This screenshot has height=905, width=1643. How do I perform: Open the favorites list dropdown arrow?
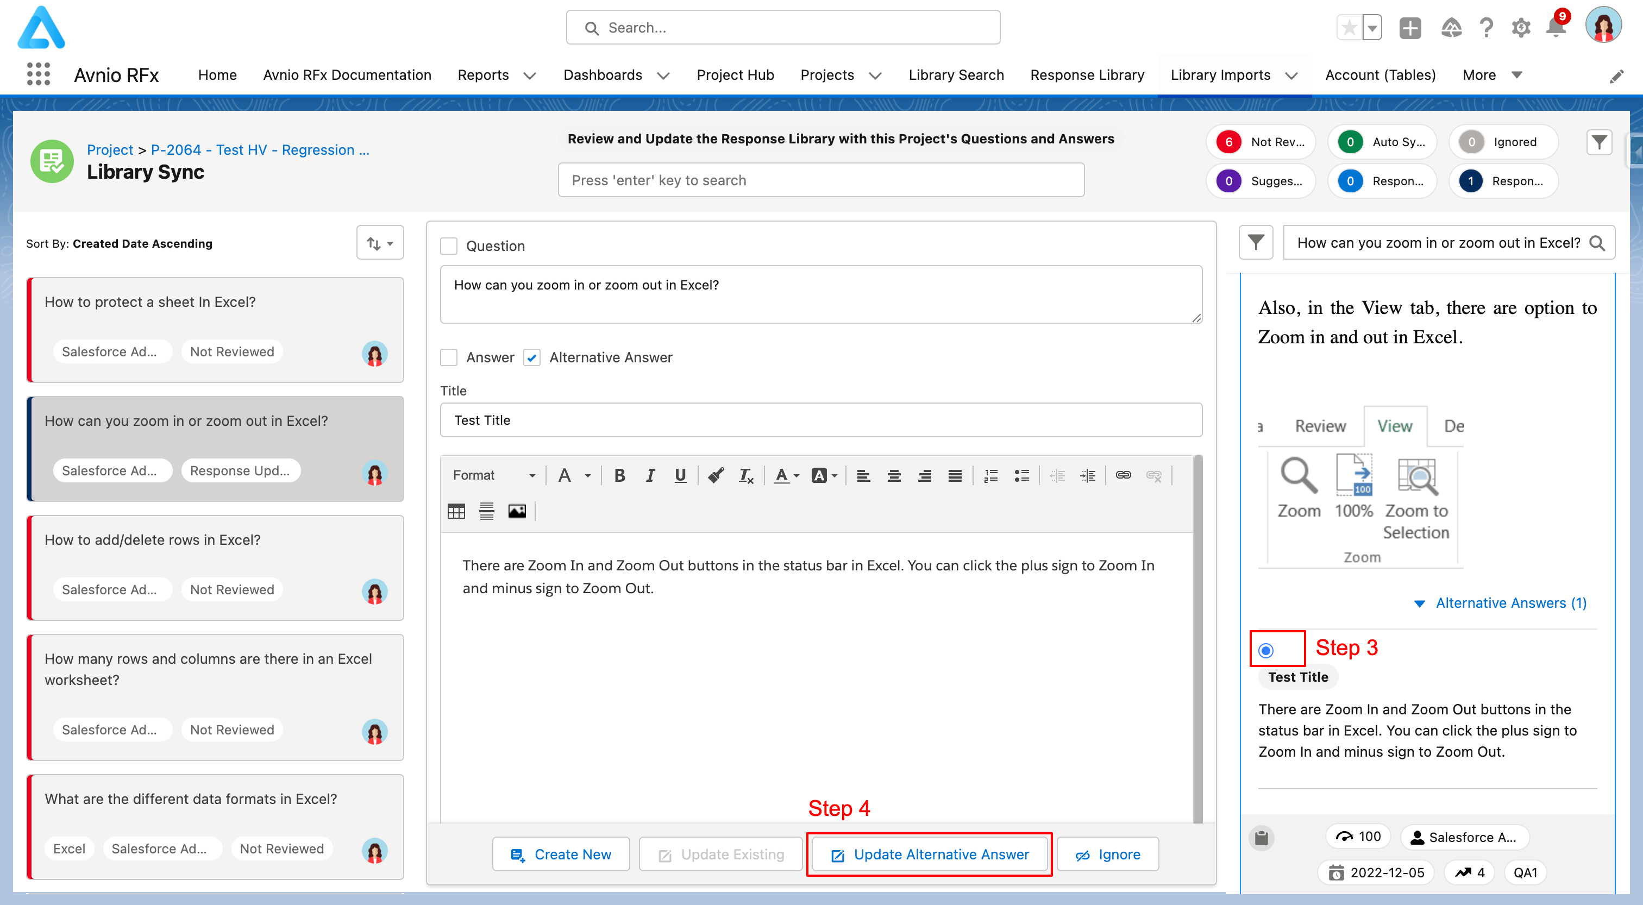click(x=1372, y=27)
